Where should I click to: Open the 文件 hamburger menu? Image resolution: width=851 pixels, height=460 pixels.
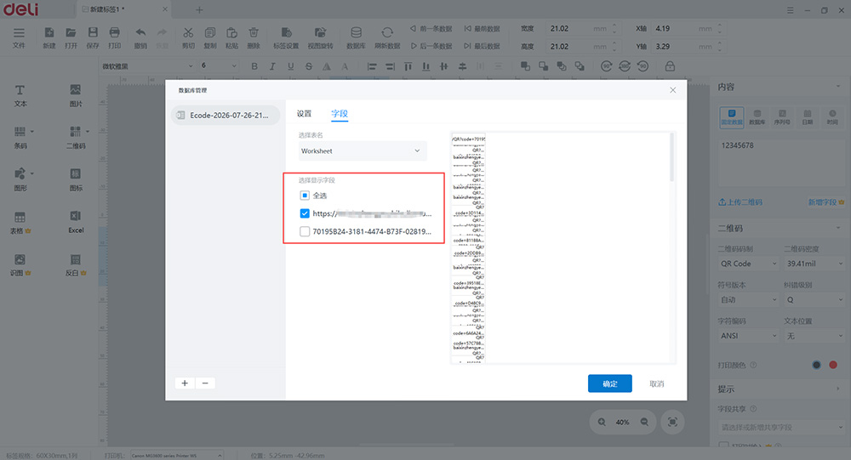pos(19,38)
